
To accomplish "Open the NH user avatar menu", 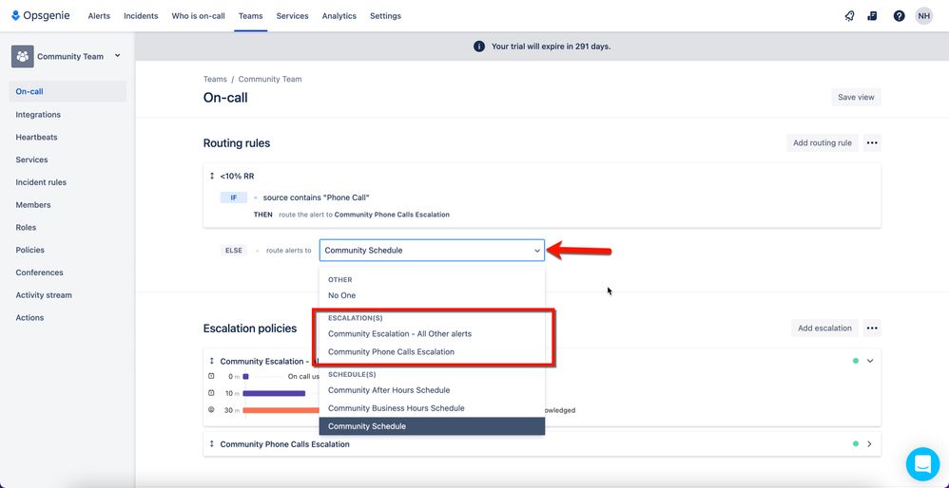I will pos(923,16).
